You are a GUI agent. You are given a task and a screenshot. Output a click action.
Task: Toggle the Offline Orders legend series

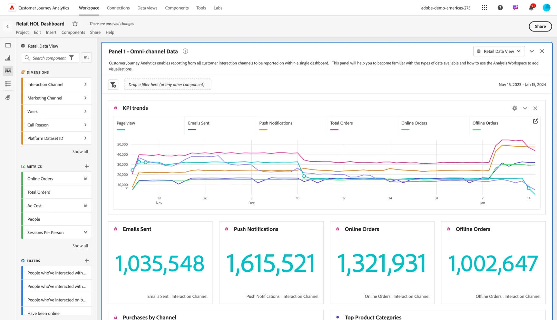[485, 123]
